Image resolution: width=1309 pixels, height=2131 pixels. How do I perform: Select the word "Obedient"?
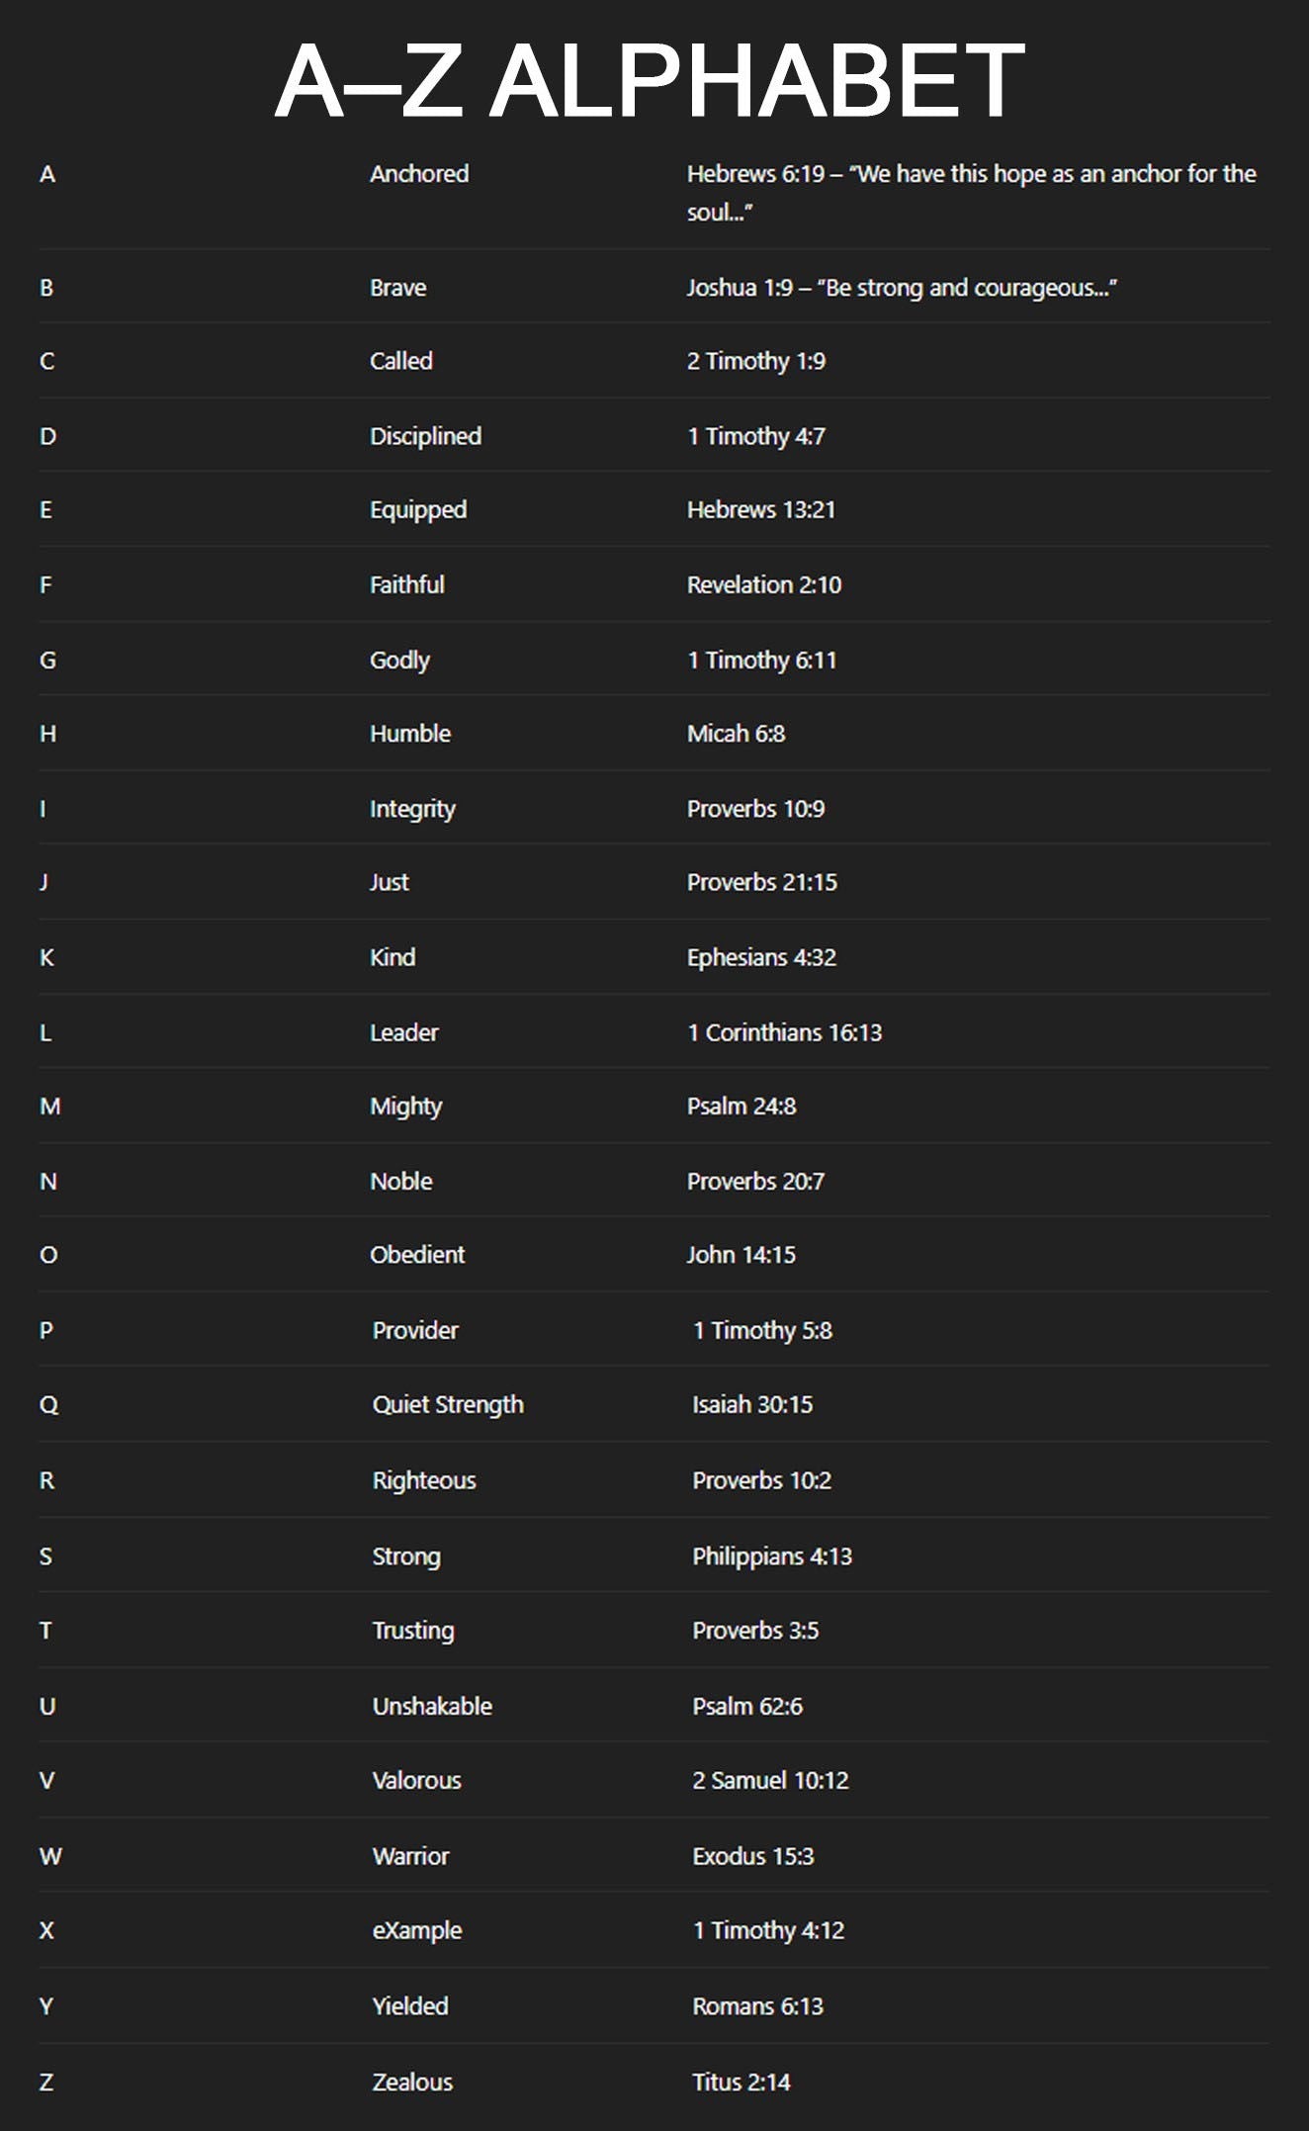click(416, 1255)
